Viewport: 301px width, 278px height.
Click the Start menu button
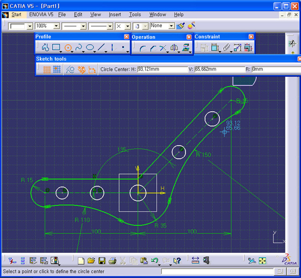16,15
